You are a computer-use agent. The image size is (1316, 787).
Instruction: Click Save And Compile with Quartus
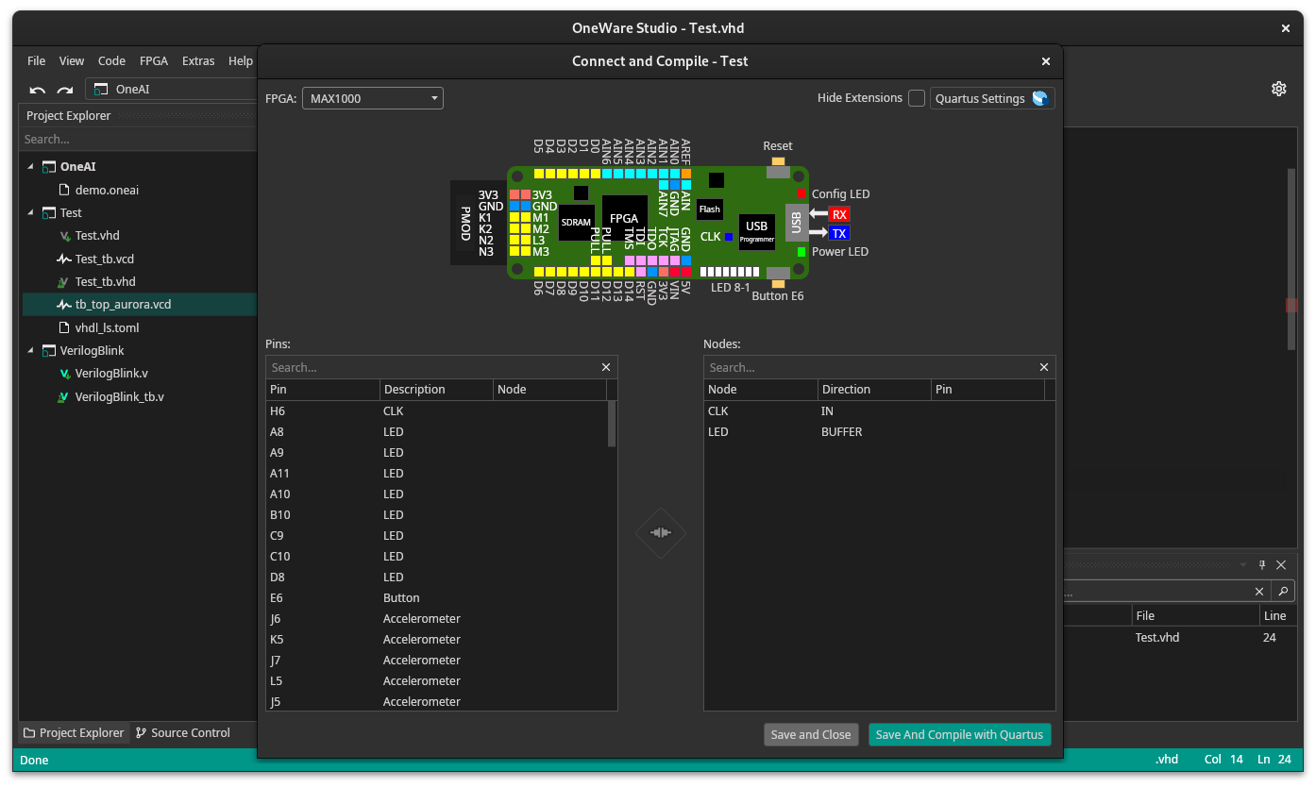pyautogui.click(x=959, y=734)
